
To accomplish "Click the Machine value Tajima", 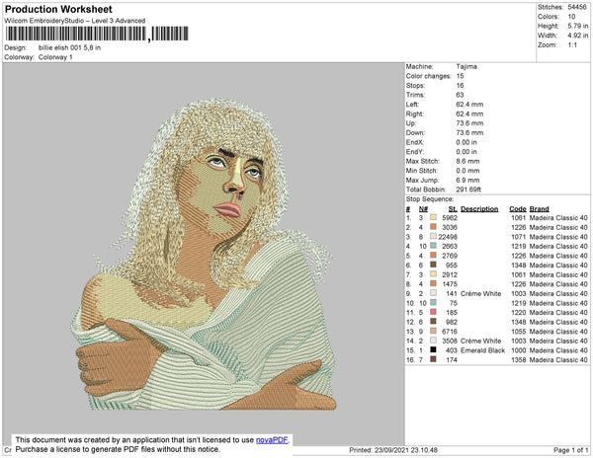I will point(466,66).
